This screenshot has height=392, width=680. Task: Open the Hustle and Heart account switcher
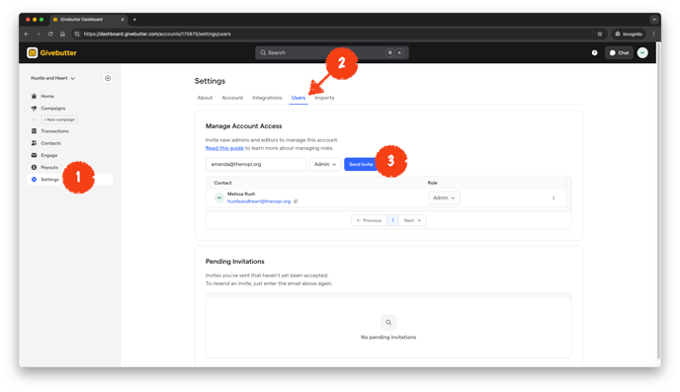coord(52,78)
